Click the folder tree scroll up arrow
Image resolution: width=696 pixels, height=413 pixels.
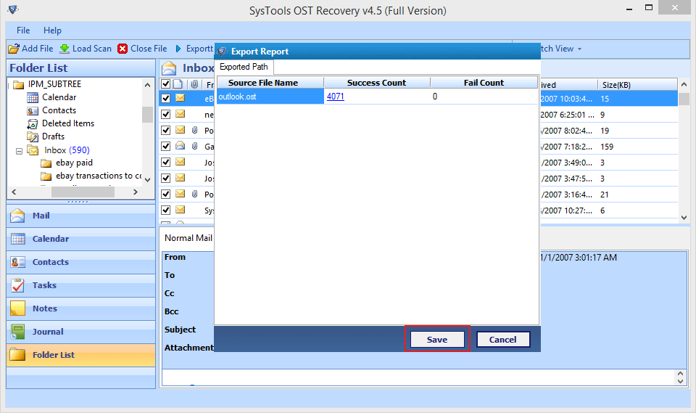click(x=147, y=84)
